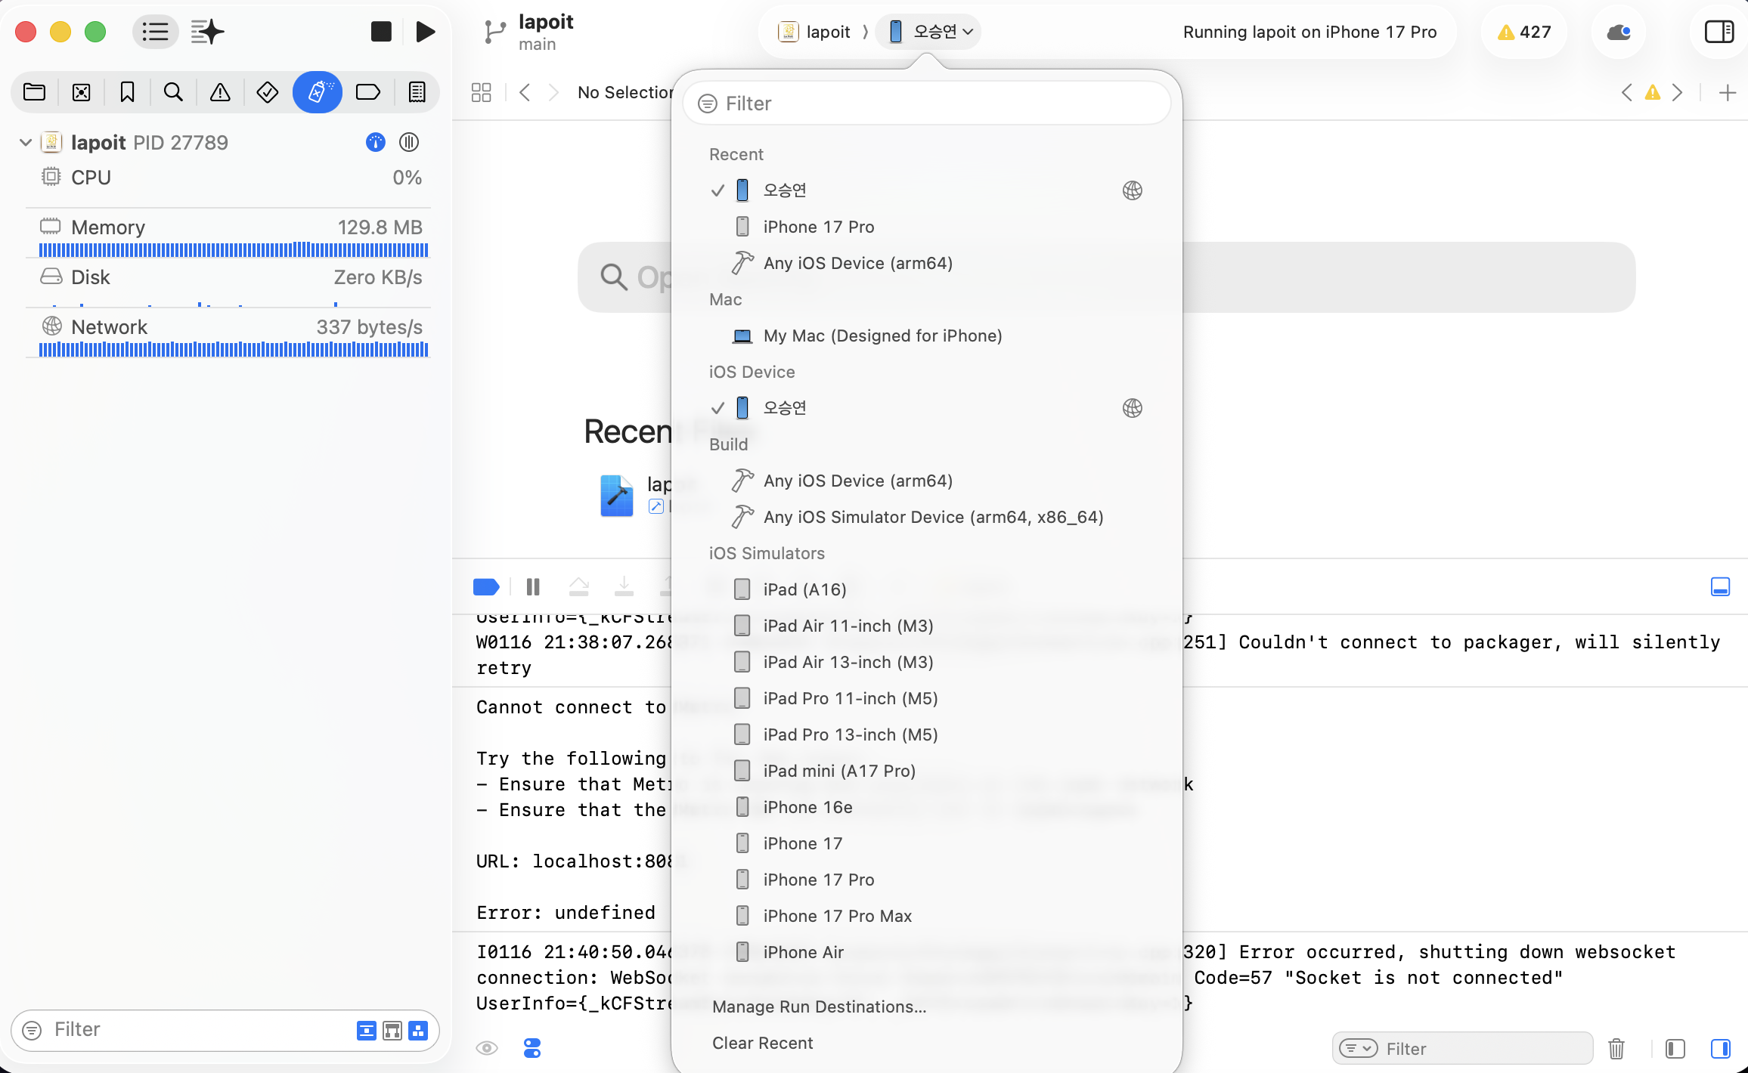
Task: Open the Breakpoint navigator icon
Action: pyautogui.click(x=368, y=92)
